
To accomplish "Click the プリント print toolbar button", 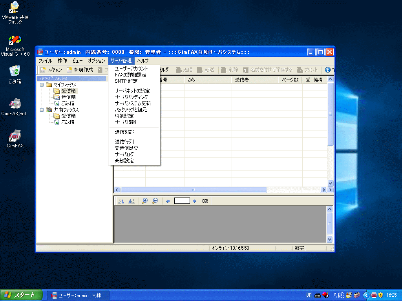I will [x=307, y=70].
